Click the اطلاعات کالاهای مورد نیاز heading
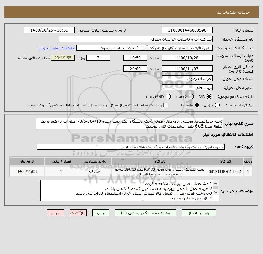This screenshot has width=263, height=254. (228, 135)
